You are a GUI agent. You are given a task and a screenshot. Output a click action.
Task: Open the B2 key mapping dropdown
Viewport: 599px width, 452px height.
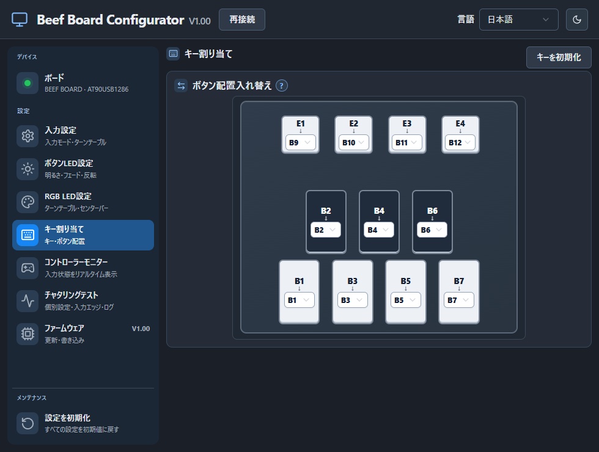pyautogui.click(x=325, y=230)
